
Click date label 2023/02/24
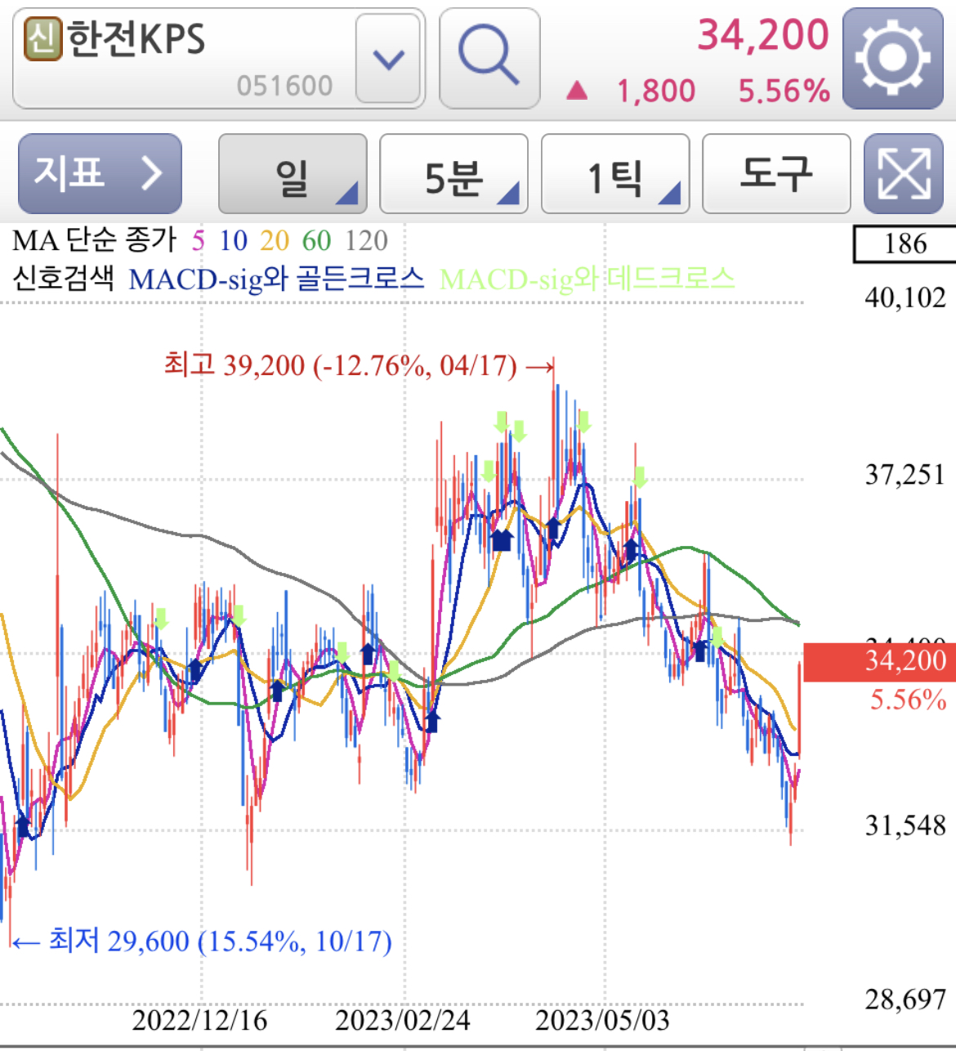coord(403,1020)
